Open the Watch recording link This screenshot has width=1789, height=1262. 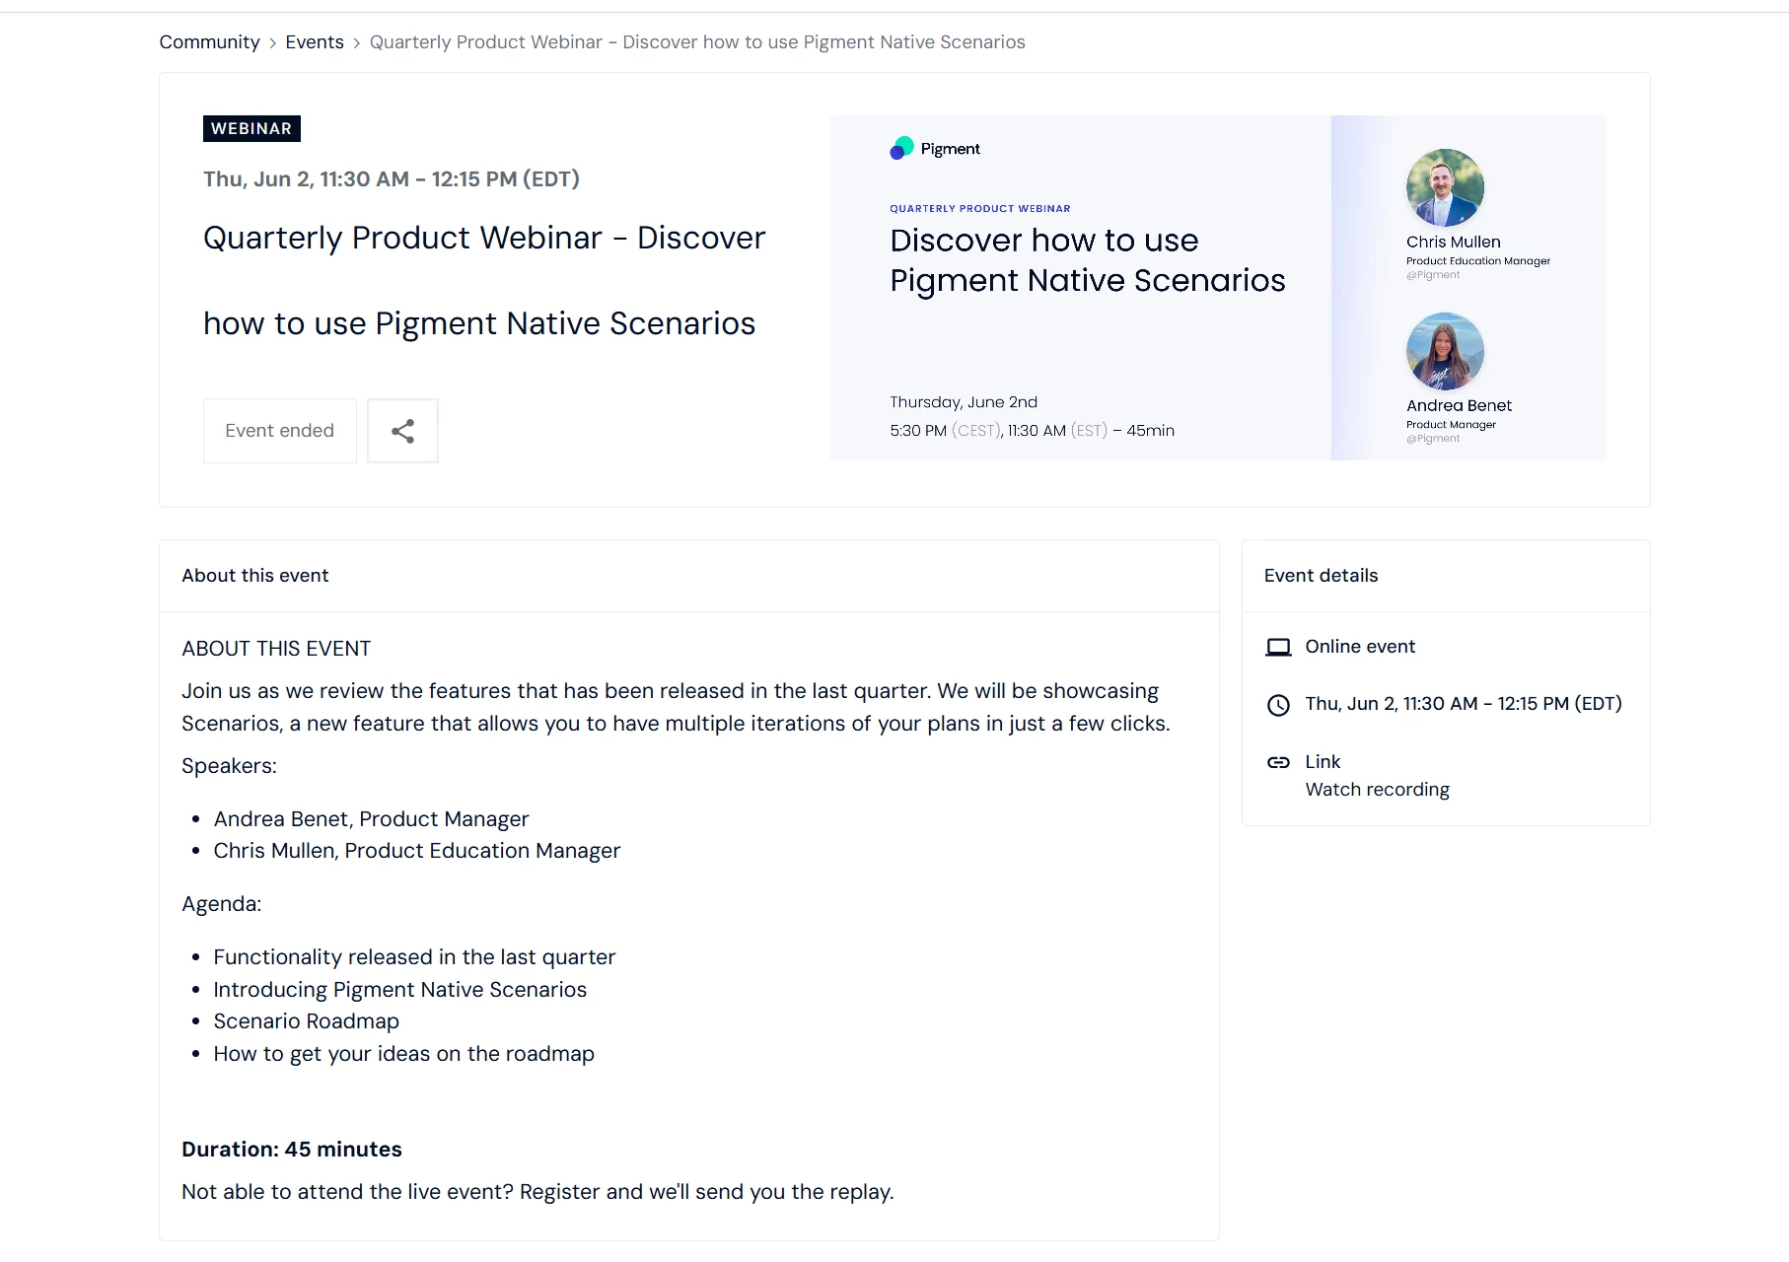pos(1377,790)
